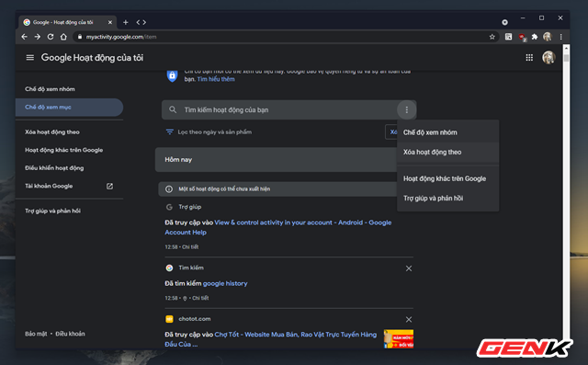Open the Google apps grid
Screen dimensions: 588x365
(529, 57)
